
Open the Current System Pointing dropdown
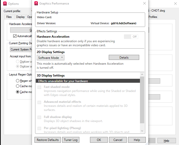(x=21, y=50)
